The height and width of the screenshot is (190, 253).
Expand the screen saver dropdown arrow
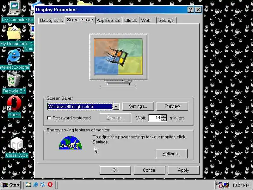pyautogui.click(x=116, y=106)
